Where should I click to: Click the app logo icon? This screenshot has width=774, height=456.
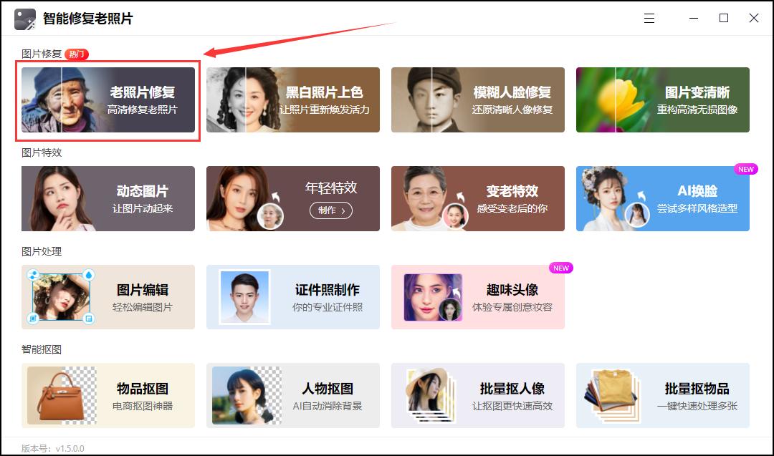(x=25, y=19)
